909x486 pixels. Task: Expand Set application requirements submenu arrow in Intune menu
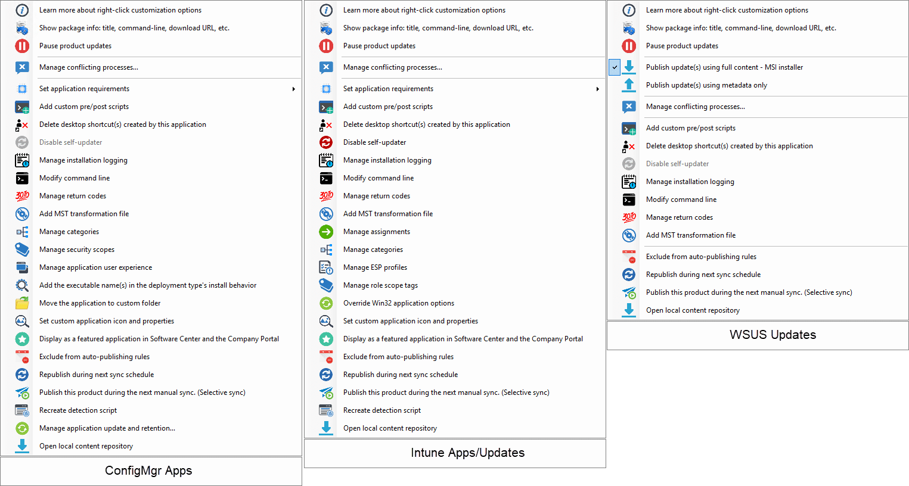[x=597, y=89]
